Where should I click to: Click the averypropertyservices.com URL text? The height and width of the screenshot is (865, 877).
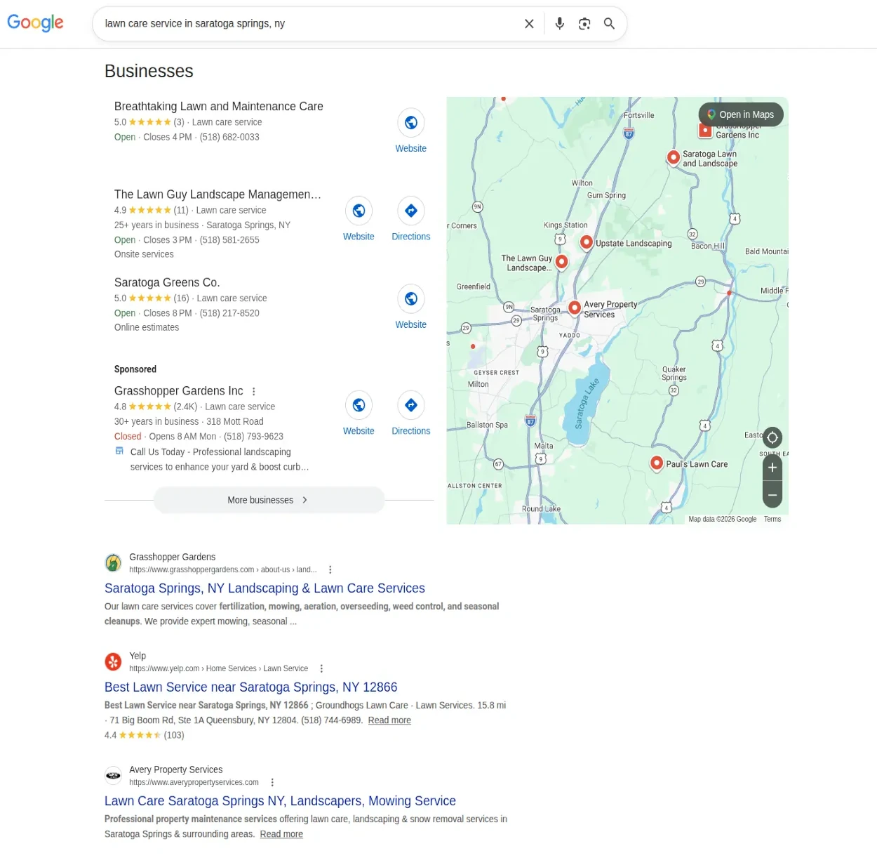(194, 783)
